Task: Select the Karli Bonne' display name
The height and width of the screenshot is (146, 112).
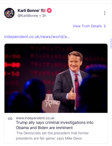Action: click(29, 11)
